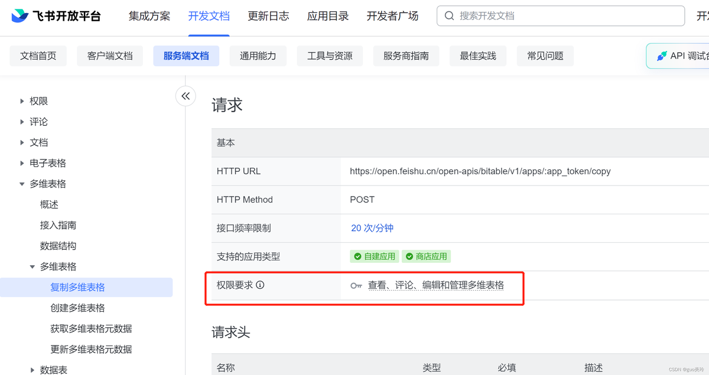Viewport: 709px width, 375px height.
Task: Expand the 权限 tree section
Action: (x=22, y=102)
